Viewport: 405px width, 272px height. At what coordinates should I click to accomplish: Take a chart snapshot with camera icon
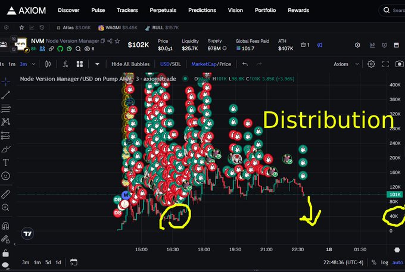[x=399, y=64]
